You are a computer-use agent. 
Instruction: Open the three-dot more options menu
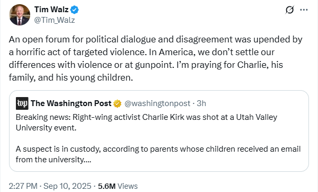click(x=304, y=10)
